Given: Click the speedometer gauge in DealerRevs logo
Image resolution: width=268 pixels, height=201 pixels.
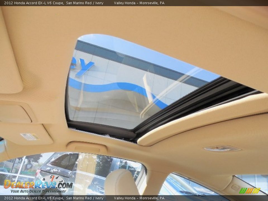Looking at the screenshot, I should pos(52,180).
